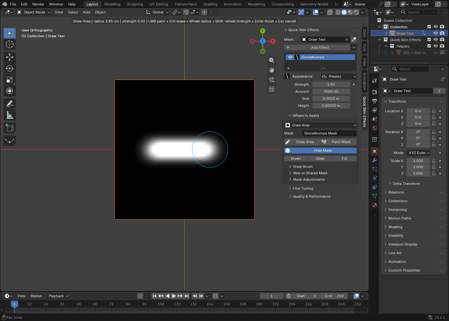Toggle Goosebumps effect visibility eye
This screenshot has height=321, width=449.
click(290, 57)
